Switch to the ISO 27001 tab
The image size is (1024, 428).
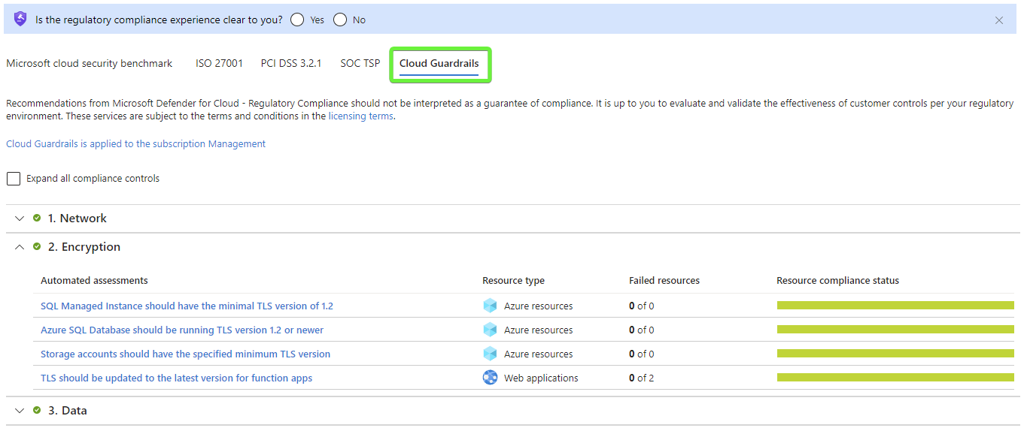point(220,64)
